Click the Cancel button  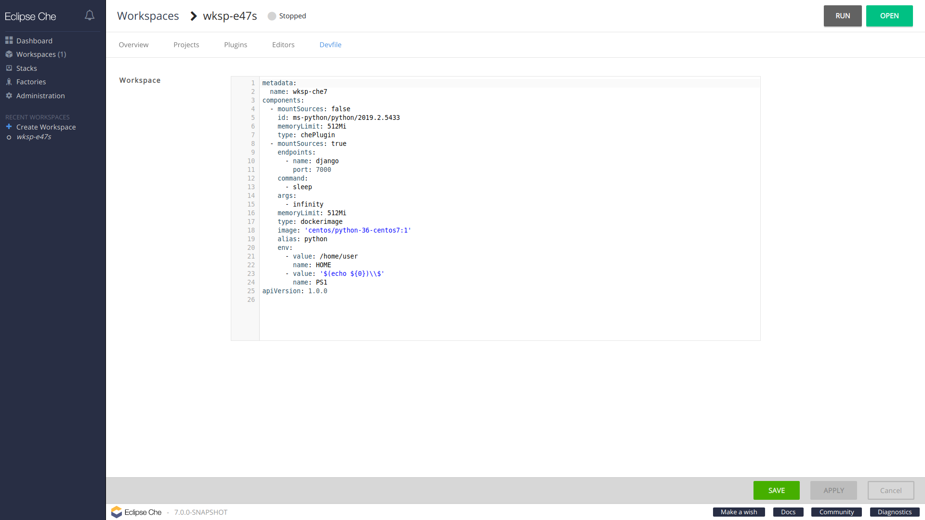tap(891, 490)
